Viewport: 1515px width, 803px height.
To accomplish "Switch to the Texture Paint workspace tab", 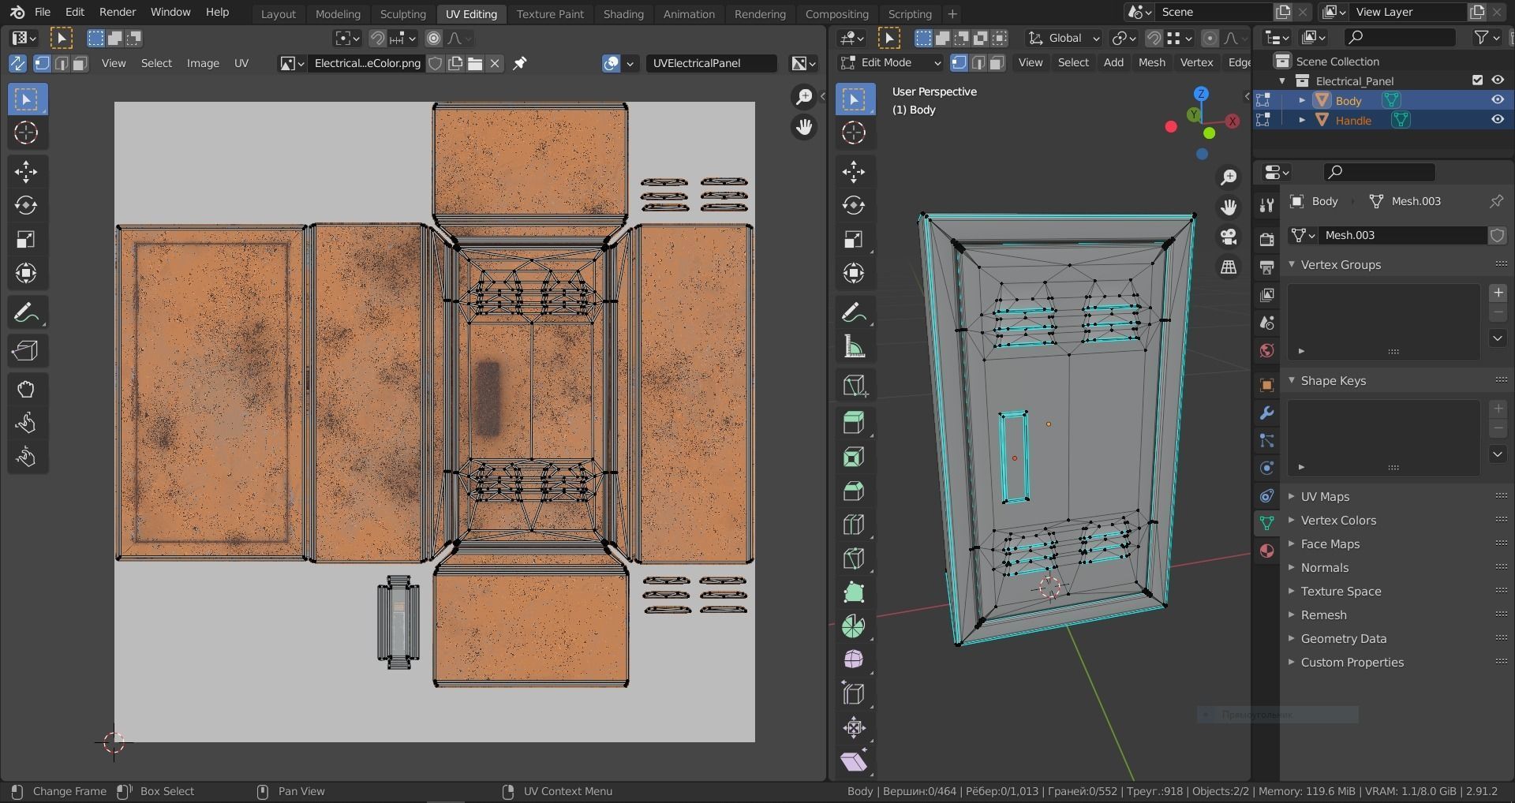I will coord(550,13).
